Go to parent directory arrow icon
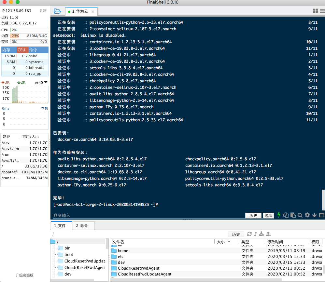Screen dimensions: 325x282 (256, 234)
